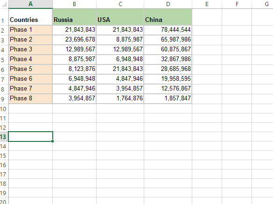Screen dimensions: 273x204
Task: Click cell with value 28,685,968
Action: click(168, 69)
